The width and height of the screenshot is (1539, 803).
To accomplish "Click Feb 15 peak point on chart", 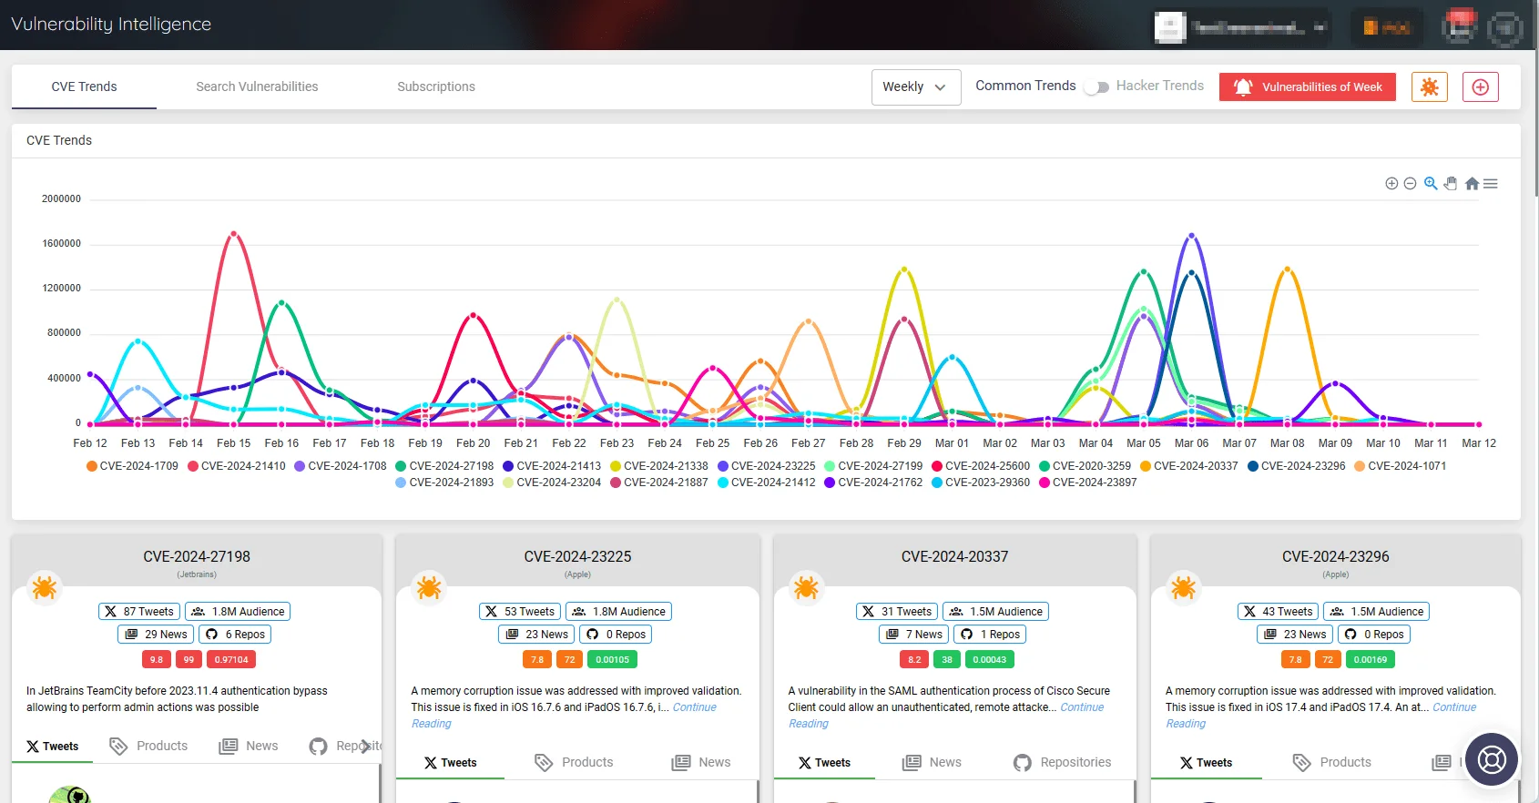I will [234, 234].
